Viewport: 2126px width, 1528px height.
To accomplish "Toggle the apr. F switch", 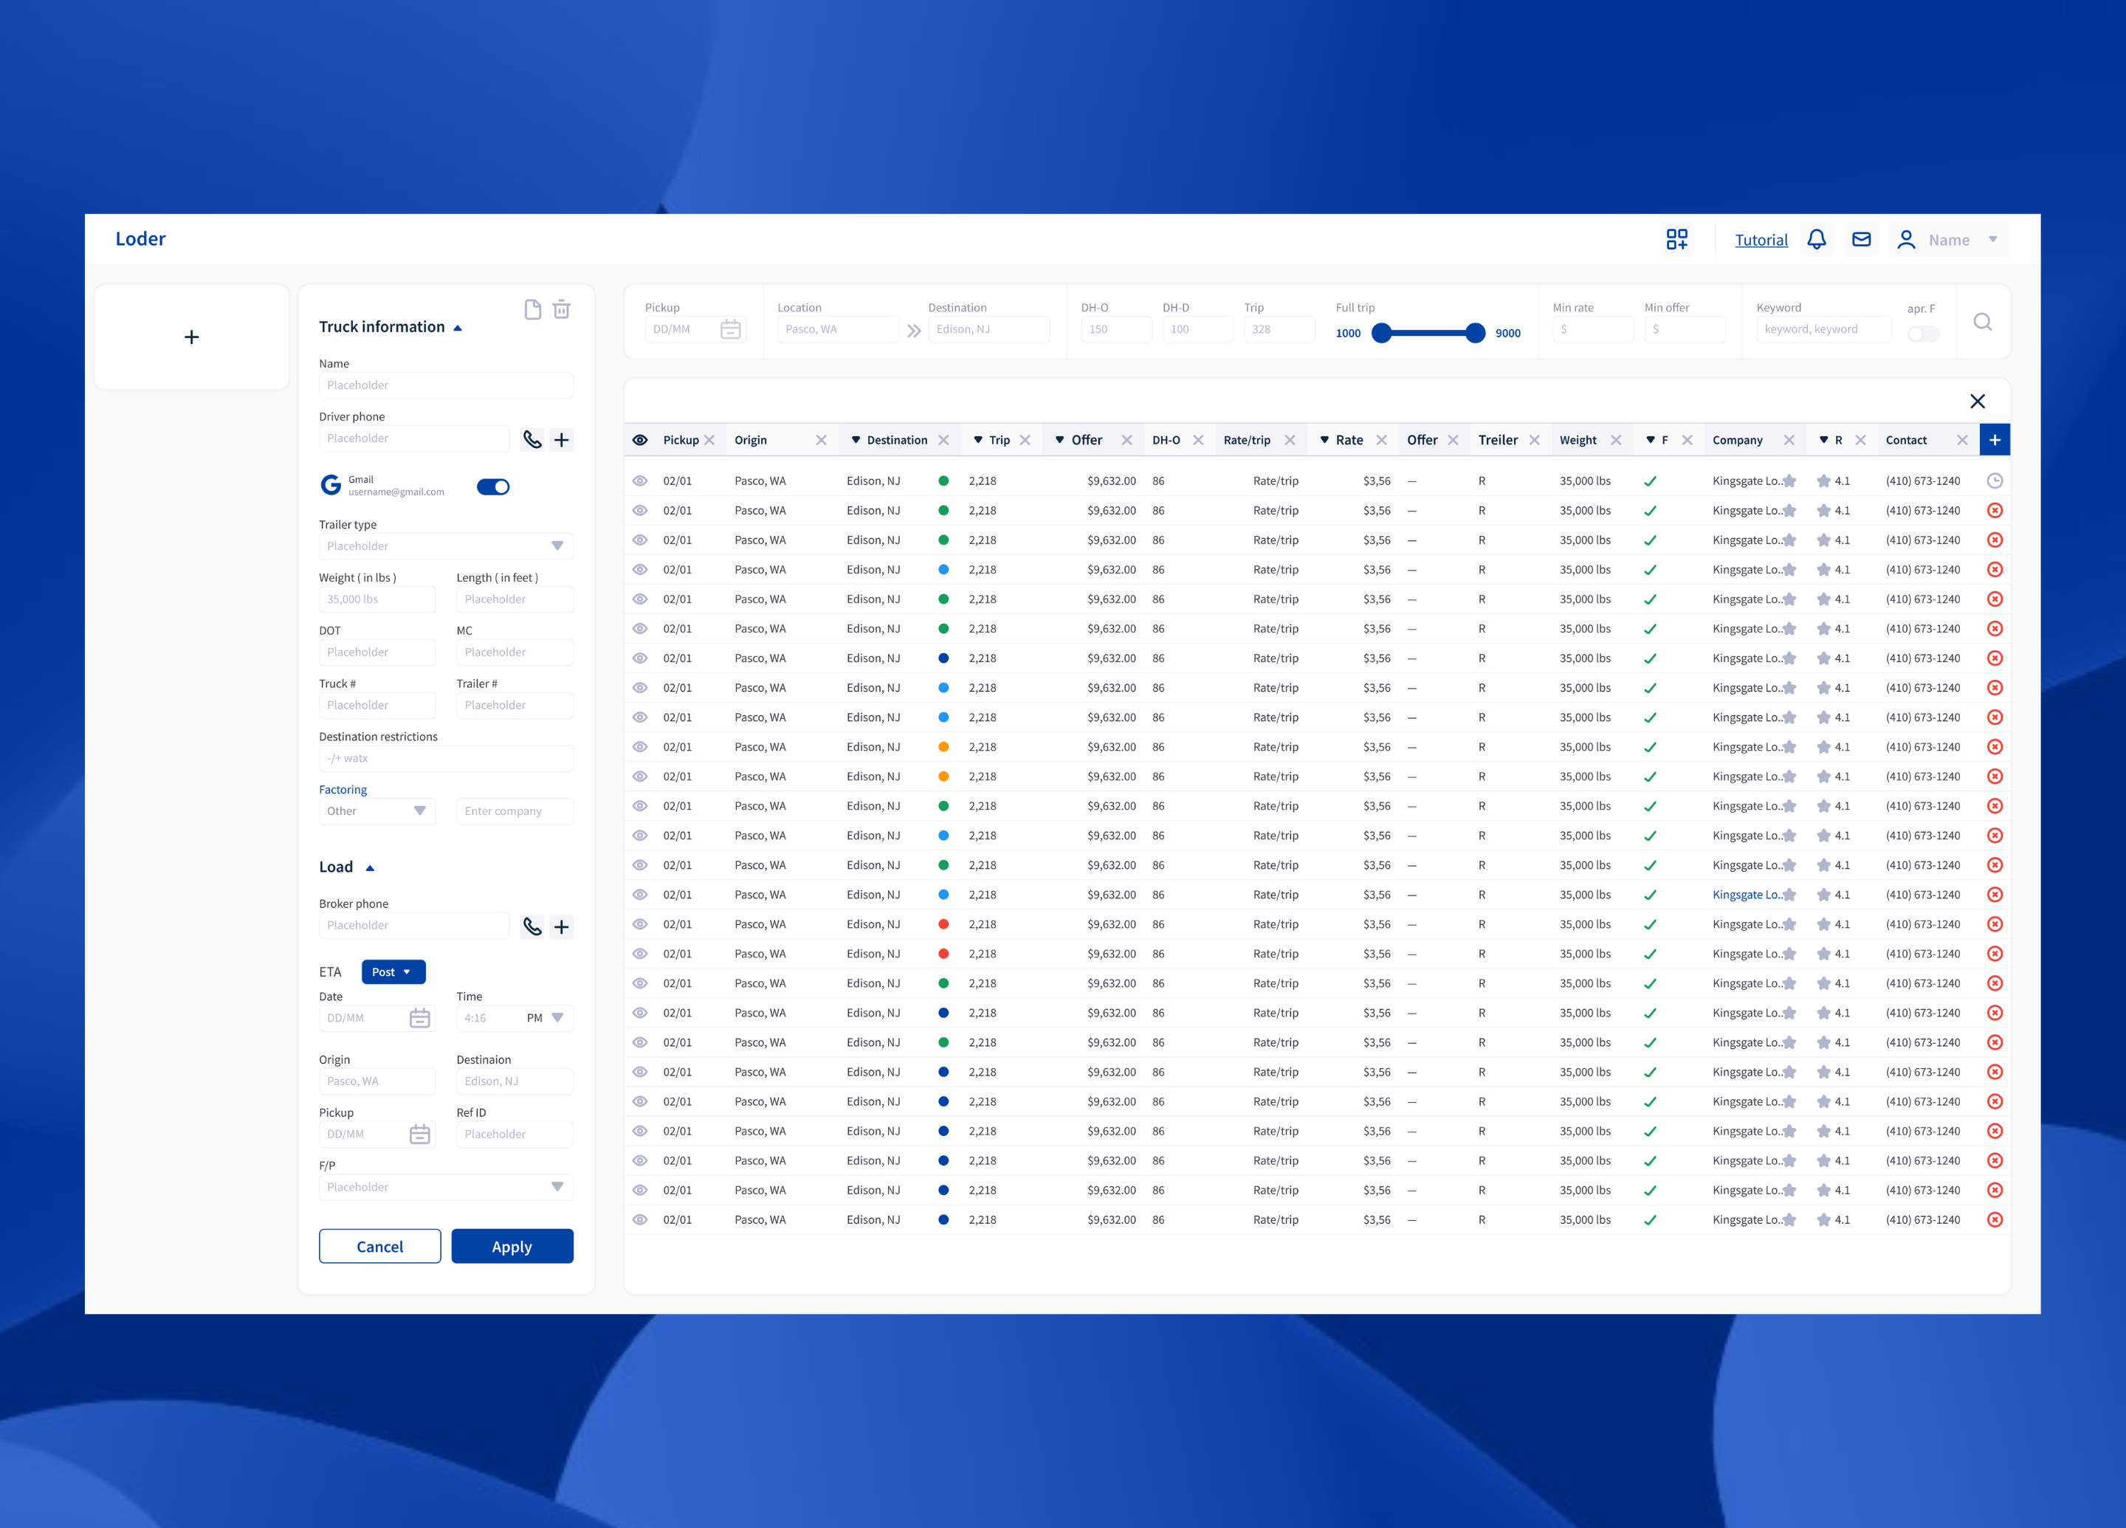I will 1922,334.
